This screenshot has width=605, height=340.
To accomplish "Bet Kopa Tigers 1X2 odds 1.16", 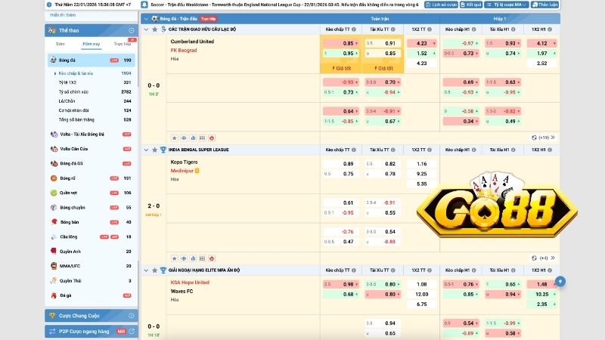I will click(422, 164).
